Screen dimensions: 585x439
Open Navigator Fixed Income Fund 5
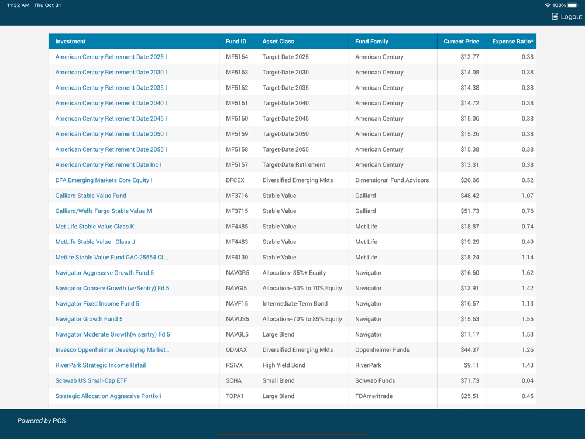[x=97, y=304]
